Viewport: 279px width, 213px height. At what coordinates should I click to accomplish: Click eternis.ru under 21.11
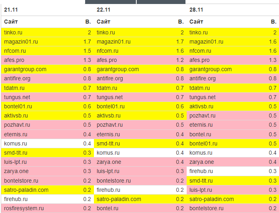[x=16, y=134]
